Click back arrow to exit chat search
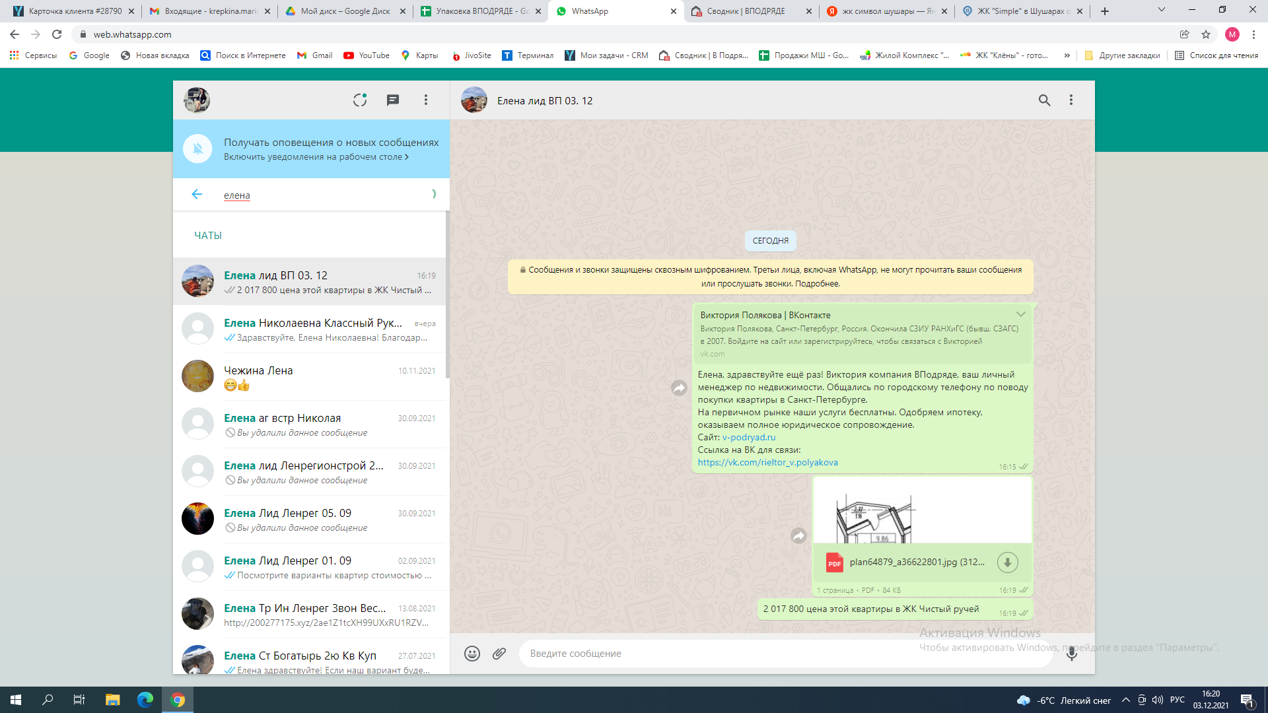This screenshot has width=1268, height=713. pos(196,194)
